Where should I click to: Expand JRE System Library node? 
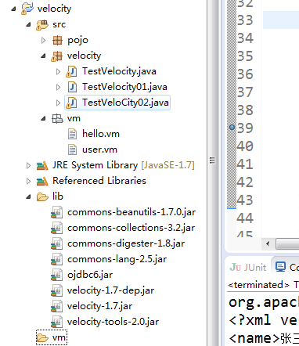coord(28,165)
